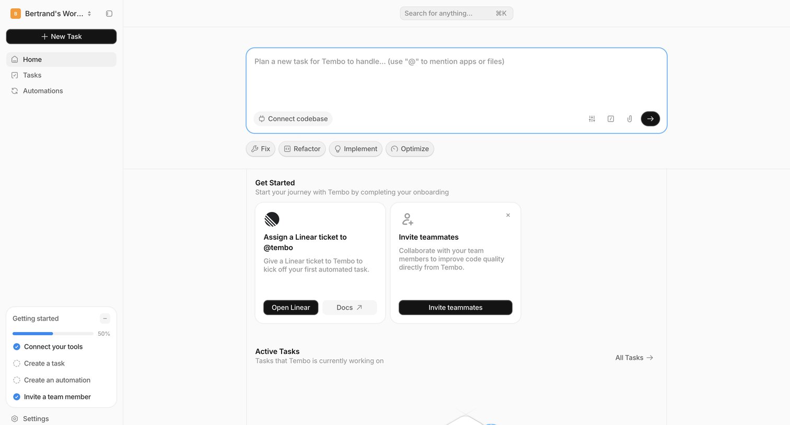Image resolution: width=790 pixels, height=425 pixels.
Task: Click into the task planning text area
Action: [456, 78]
